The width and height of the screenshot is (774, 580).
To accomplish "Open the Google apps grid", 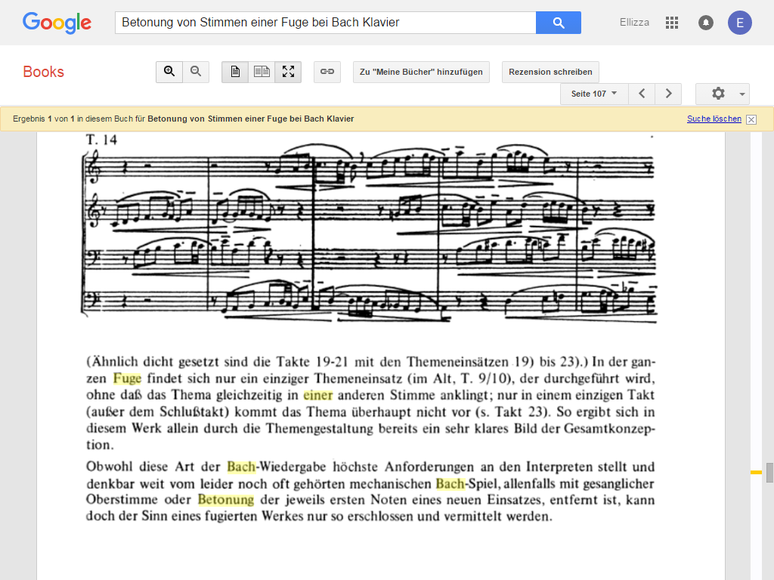I will pyautogui.click(x=671, y=23).
